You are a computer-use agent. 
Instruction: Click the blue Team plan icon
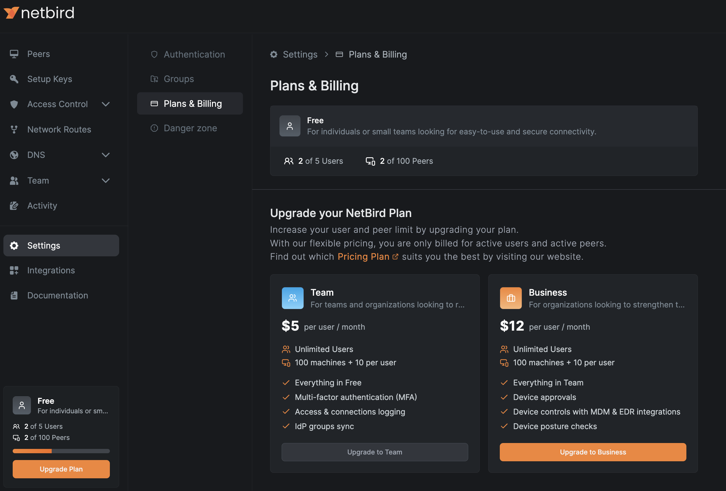click(292, 298)
